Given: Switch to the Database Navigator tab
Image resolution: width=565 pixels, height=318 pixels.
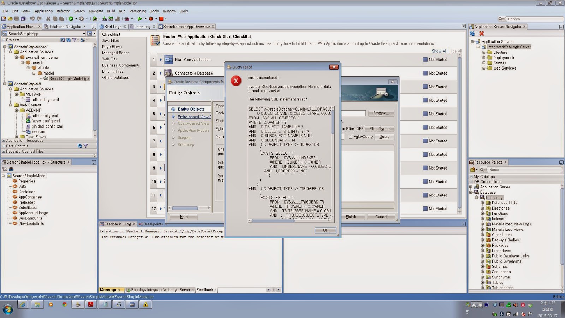Looking at the screenshot, I should 65,26.
